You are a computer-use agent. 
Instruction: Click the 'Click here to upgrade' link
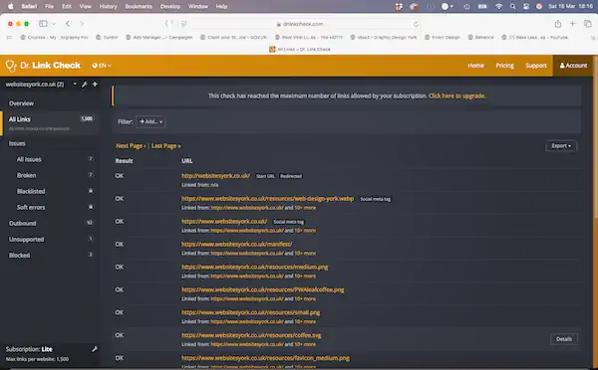[x=456, y=95]
